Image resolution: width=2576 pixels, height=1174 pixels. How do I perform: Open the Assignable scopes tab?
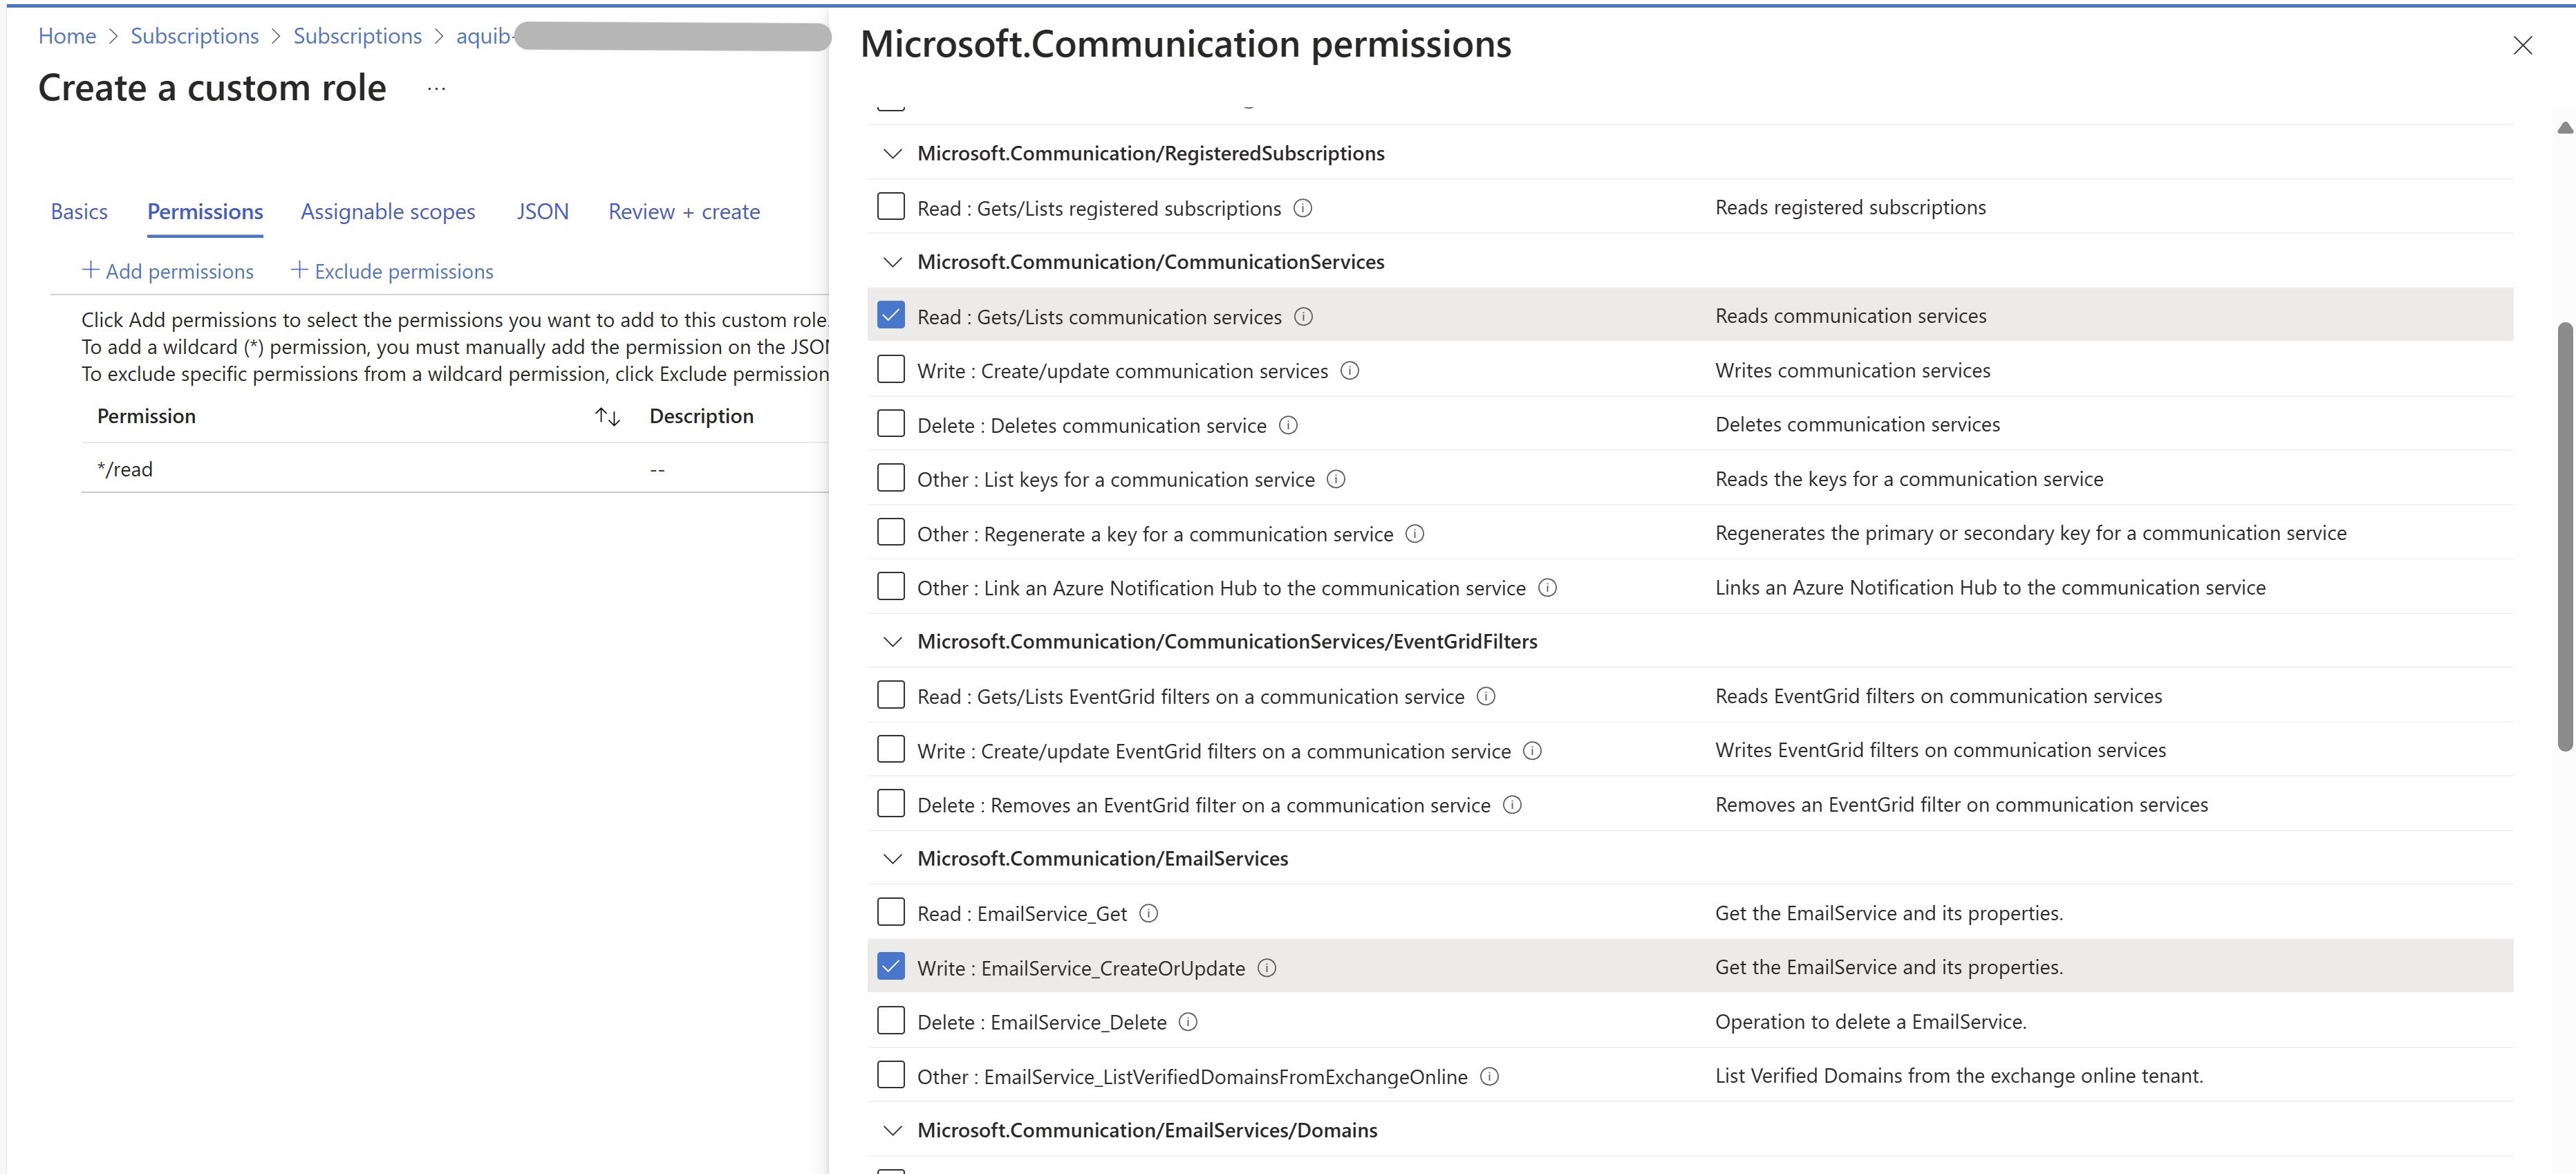387,212
